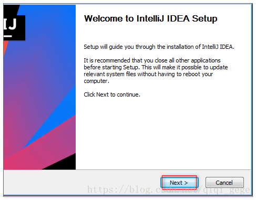Click the blog.csdn.net watermark URL text
256x200 pixels.
click(168, 190)
